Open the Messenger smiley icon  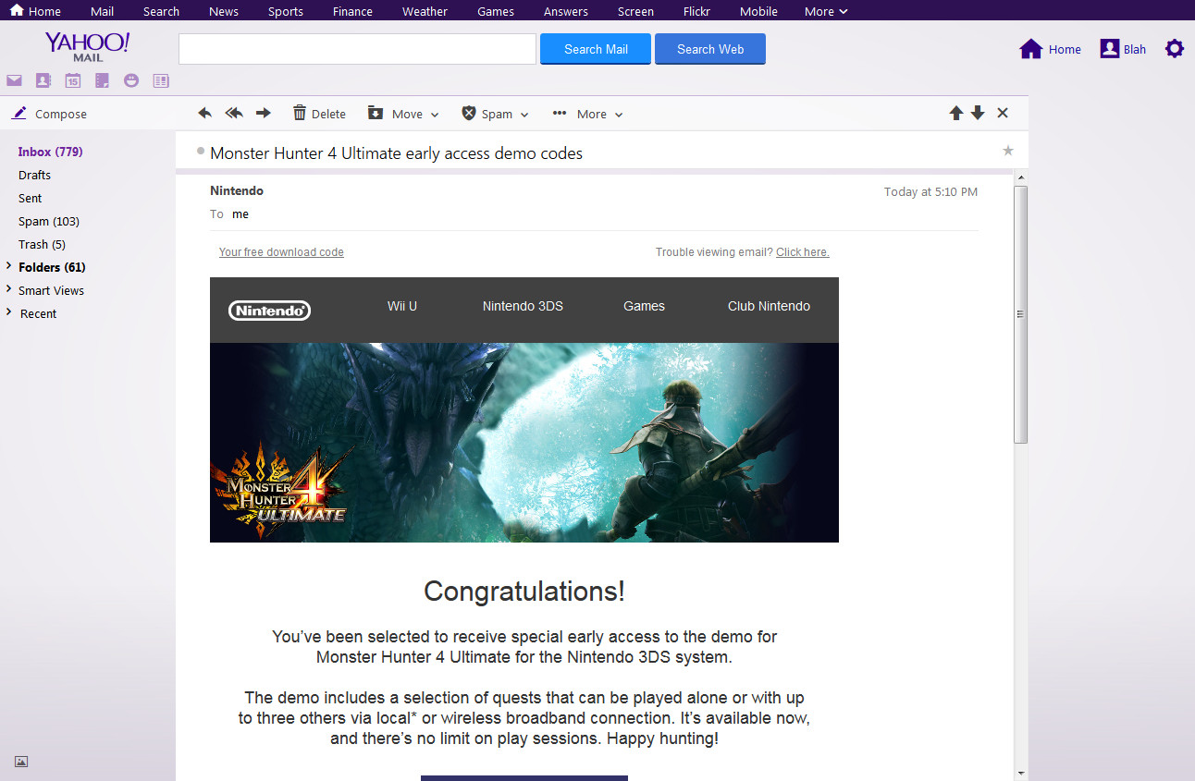[x=131, y=80]
